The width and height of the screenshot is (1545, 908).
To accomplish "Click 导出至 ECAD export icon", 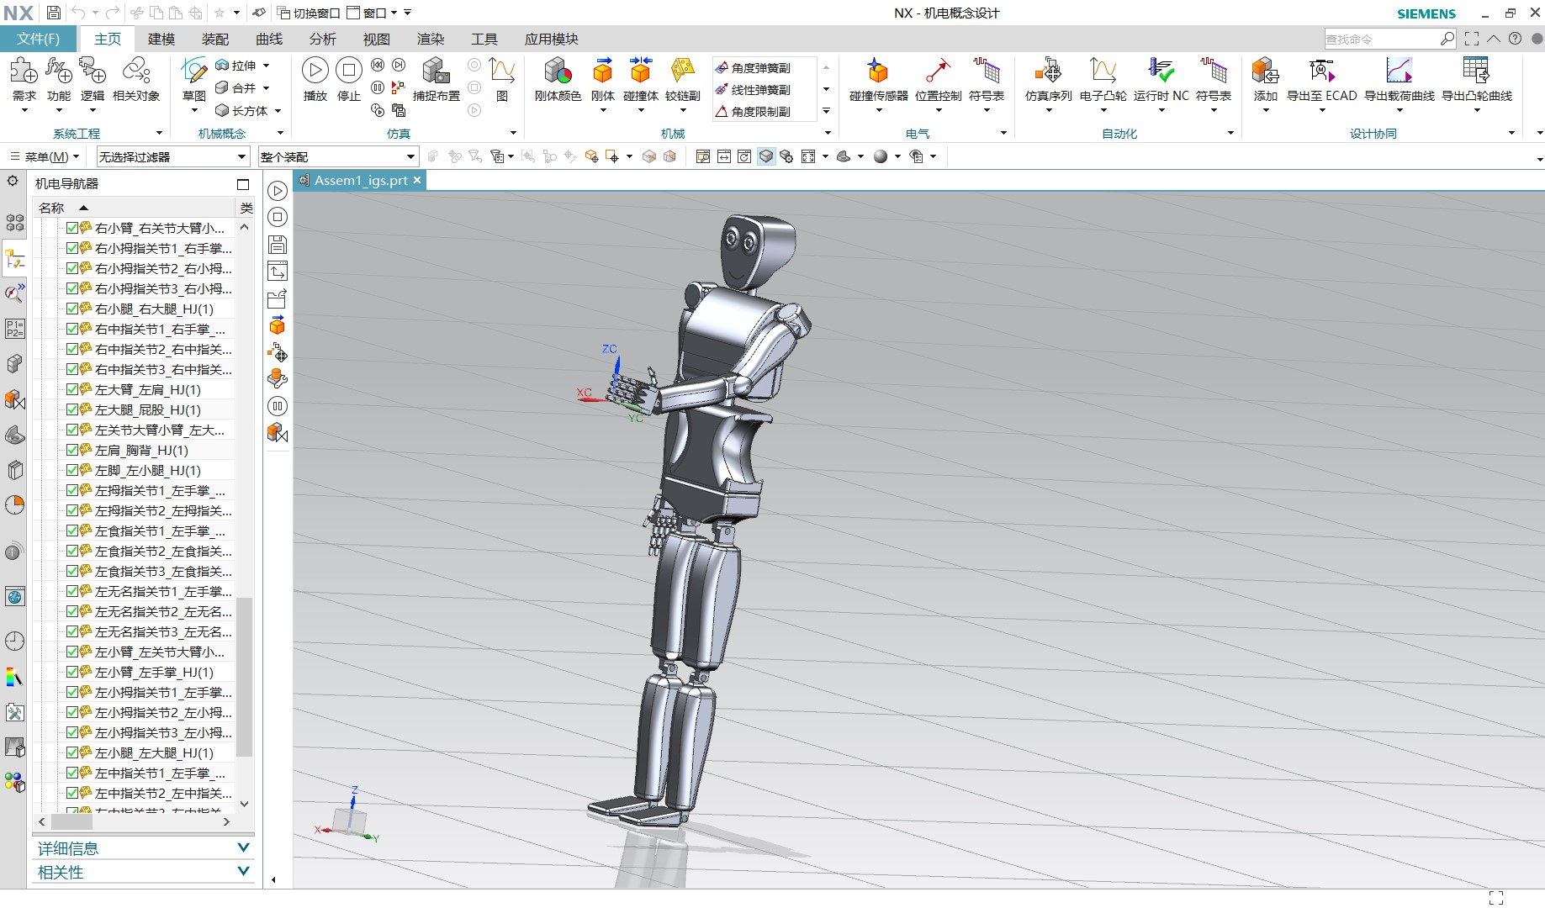I will coord(1321,71).
